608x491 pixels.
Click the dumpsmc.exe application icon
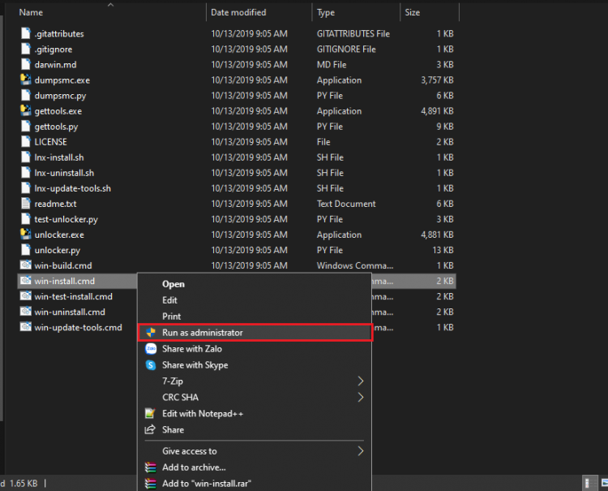tap(26, 80)
